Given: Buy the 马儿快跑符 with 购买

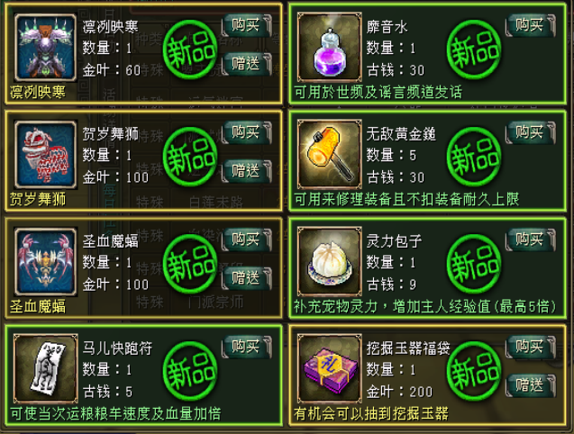Looking at the screenshot, I should coord(247,346).
